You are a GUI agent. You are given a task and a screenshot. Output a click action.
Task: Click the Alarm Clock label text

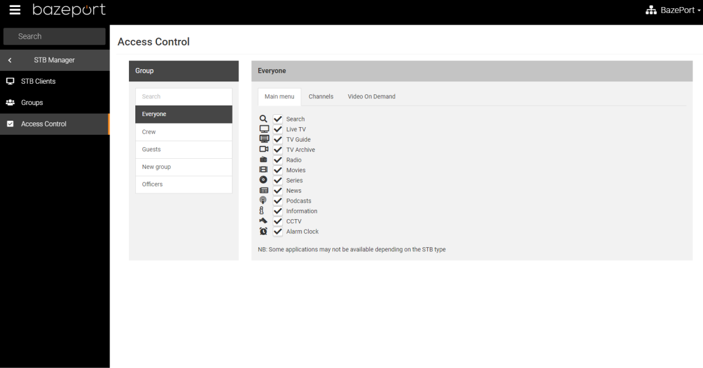pos(302,231)
